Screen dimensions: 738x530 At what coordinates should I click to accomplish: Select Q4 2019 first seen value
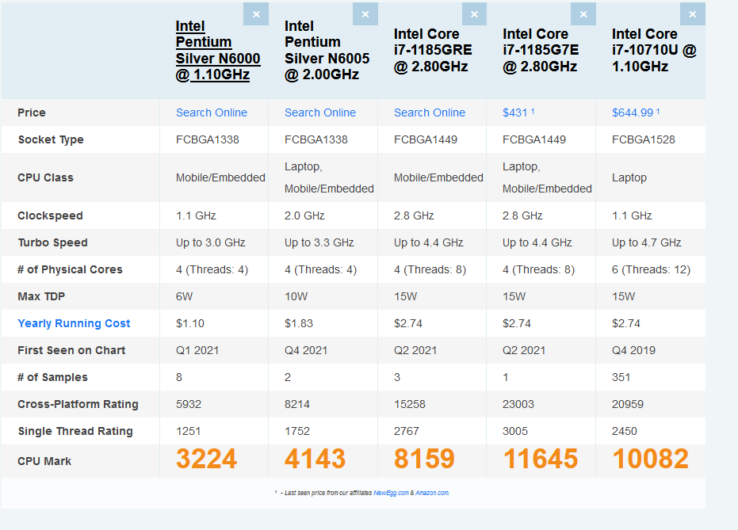point(633,350)
